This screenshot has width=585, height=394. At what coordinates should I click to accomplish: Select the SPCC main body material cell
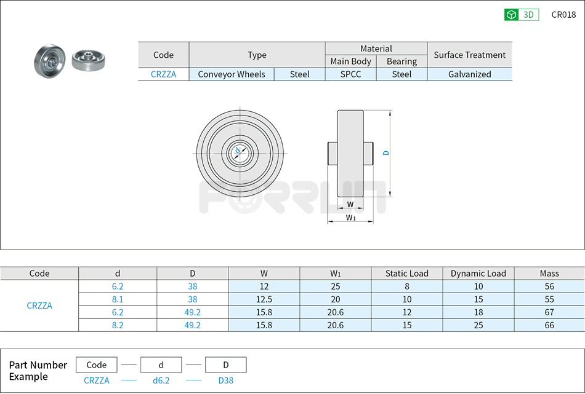click(x=351, y=74)
